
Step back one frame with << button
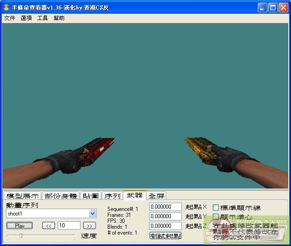(49, 226)
